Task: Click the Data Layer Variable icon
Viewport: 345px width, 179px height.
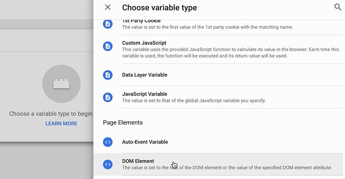Action: pos(107,75)
